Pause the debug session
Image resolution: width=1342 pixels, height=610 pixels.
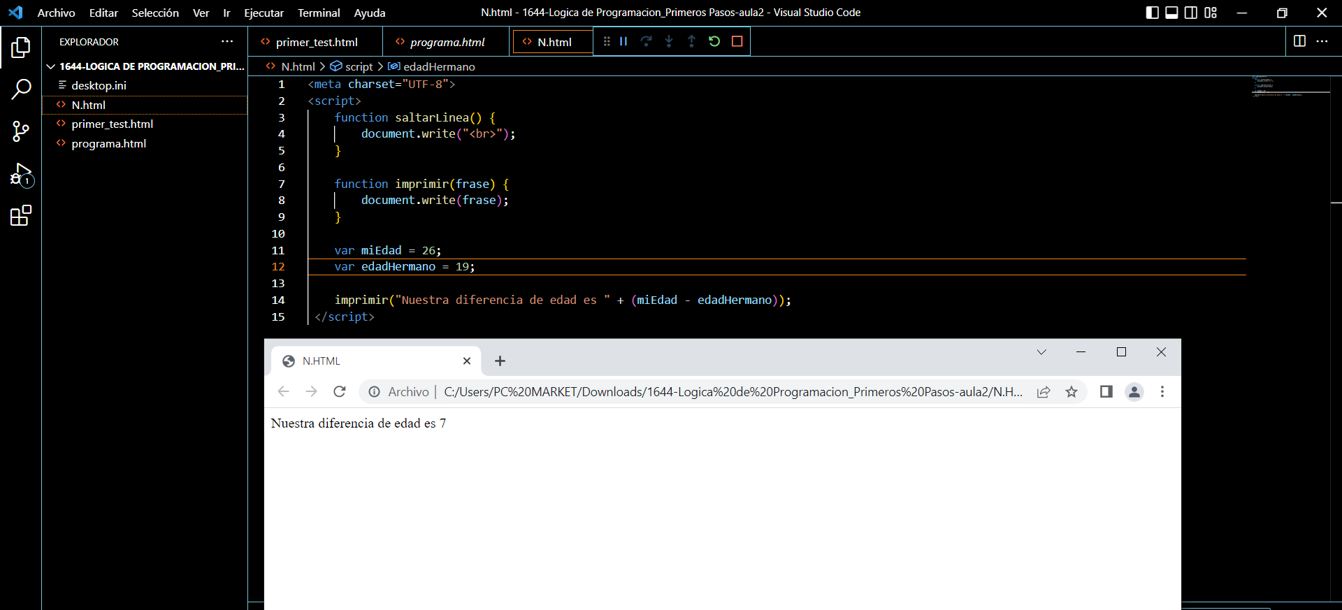click(623, 41)
